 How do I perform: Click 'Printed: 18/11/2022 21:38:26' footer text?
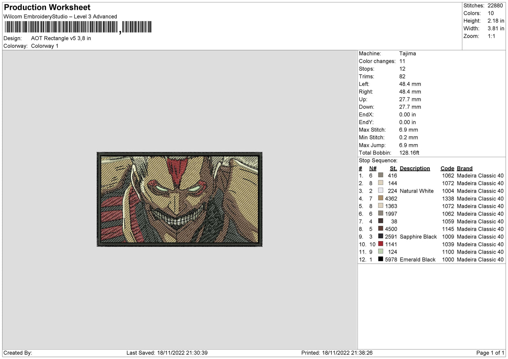pyautogui.click(x=337, y=353)
